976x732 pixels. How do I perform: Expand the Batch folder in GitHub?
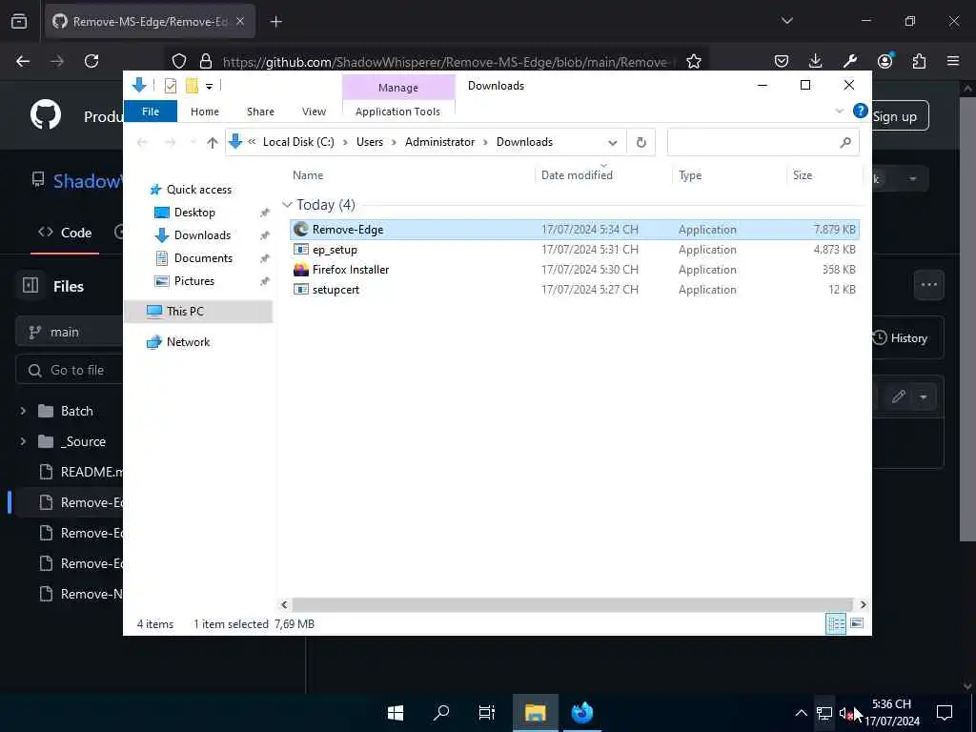[23, 411]
